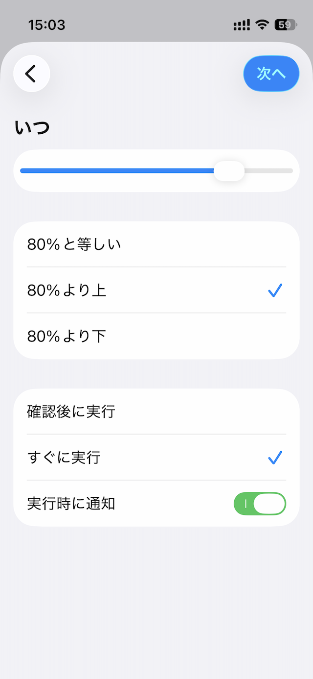
Task: Tap the back chevron button
Action: click(x=32, y=74)
